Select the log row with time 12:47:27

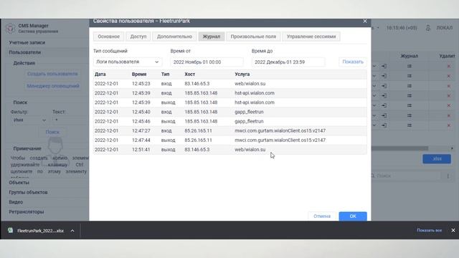tap(229, 130)
